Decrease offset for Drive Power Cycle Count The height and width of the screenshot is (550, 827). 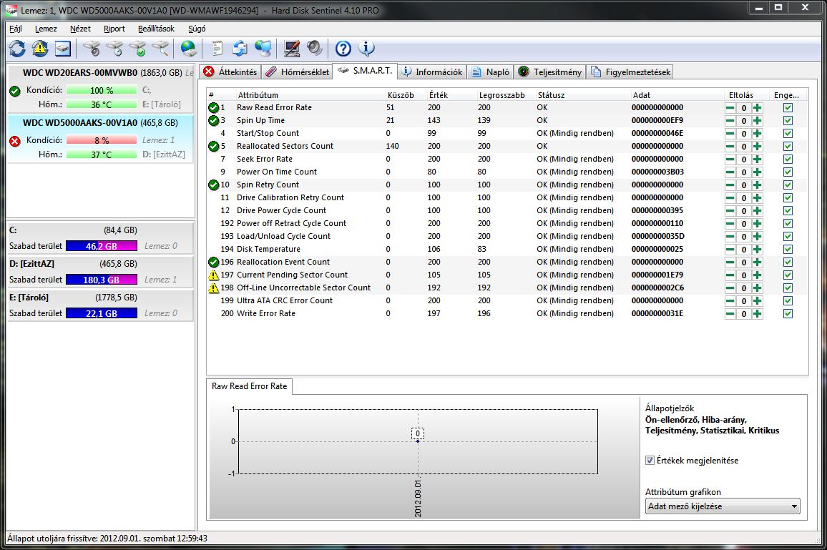point(730,211)
